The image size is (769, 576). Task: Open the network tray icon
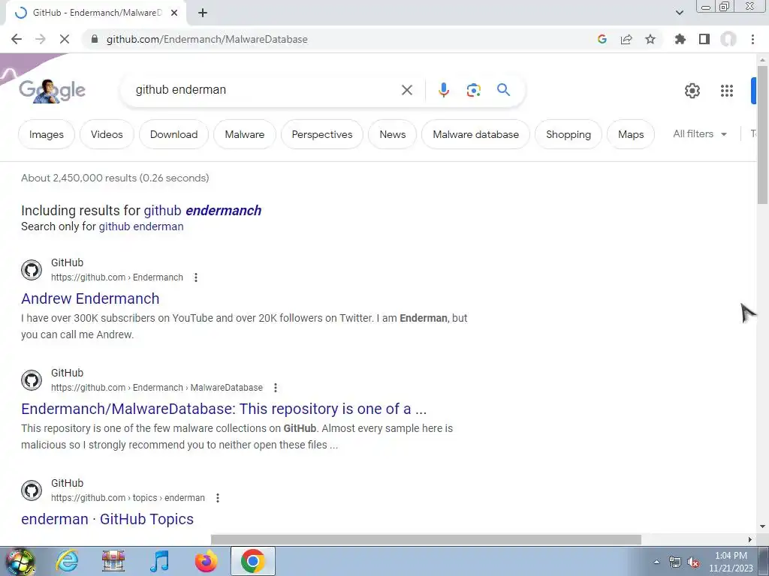pos(675,562)
